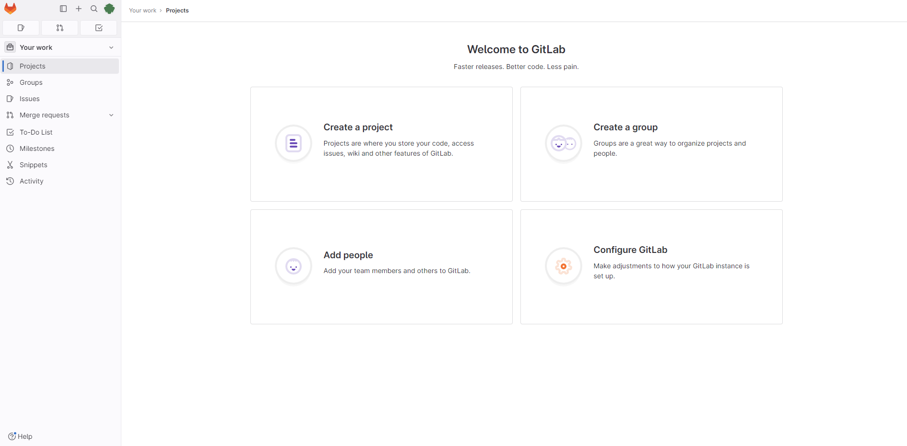This screenshot has height=446, width=907.
Task: Toggle the sidebar collapse icon
Action: tap(63, 9)
